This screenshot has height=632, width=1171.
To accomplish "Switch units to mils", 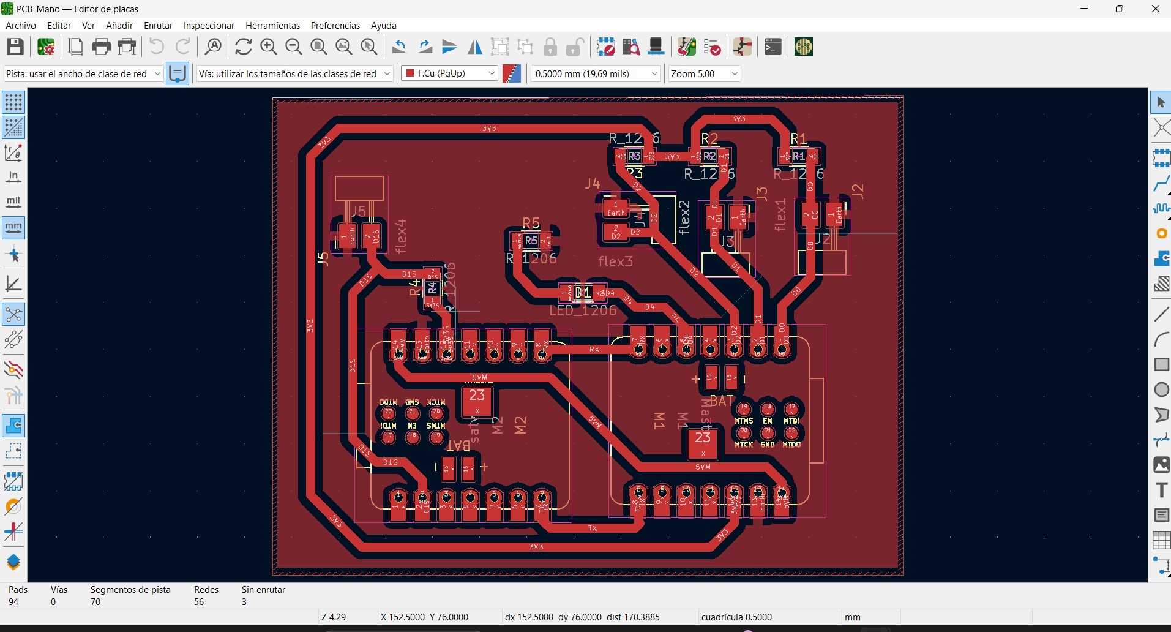I will 13,202.
